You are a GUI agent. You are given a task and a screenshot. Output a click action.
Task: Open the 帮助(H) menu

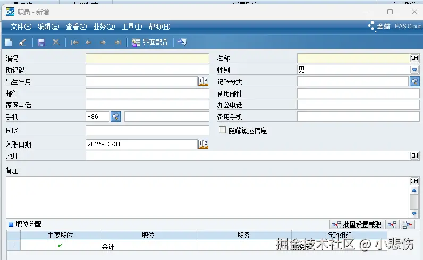pyautogui.click(x=159, y=27)
